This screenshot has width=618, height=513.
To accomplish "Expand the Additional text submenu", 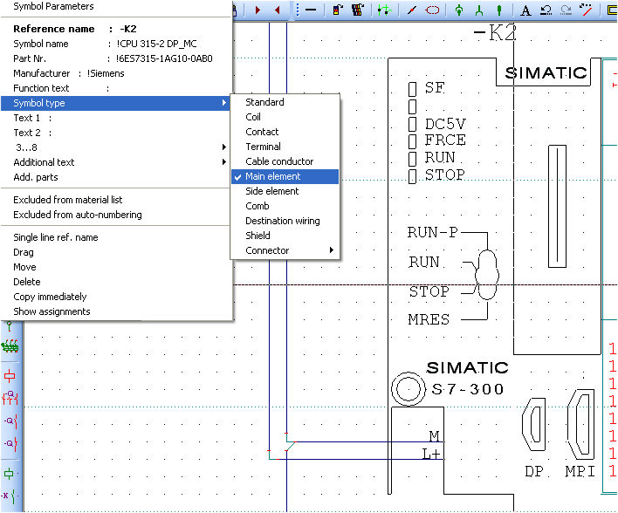I will click(x=115, y=162).
